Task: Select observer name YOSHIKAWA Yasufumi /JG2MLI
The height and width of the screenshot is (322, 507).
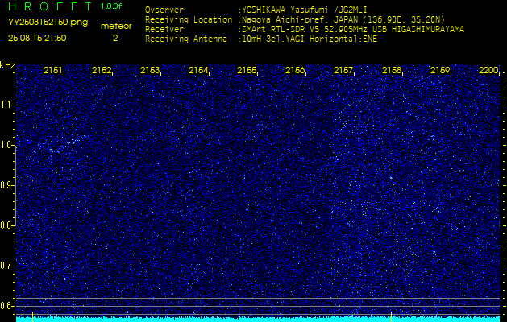Action: (x=304, y=10)
